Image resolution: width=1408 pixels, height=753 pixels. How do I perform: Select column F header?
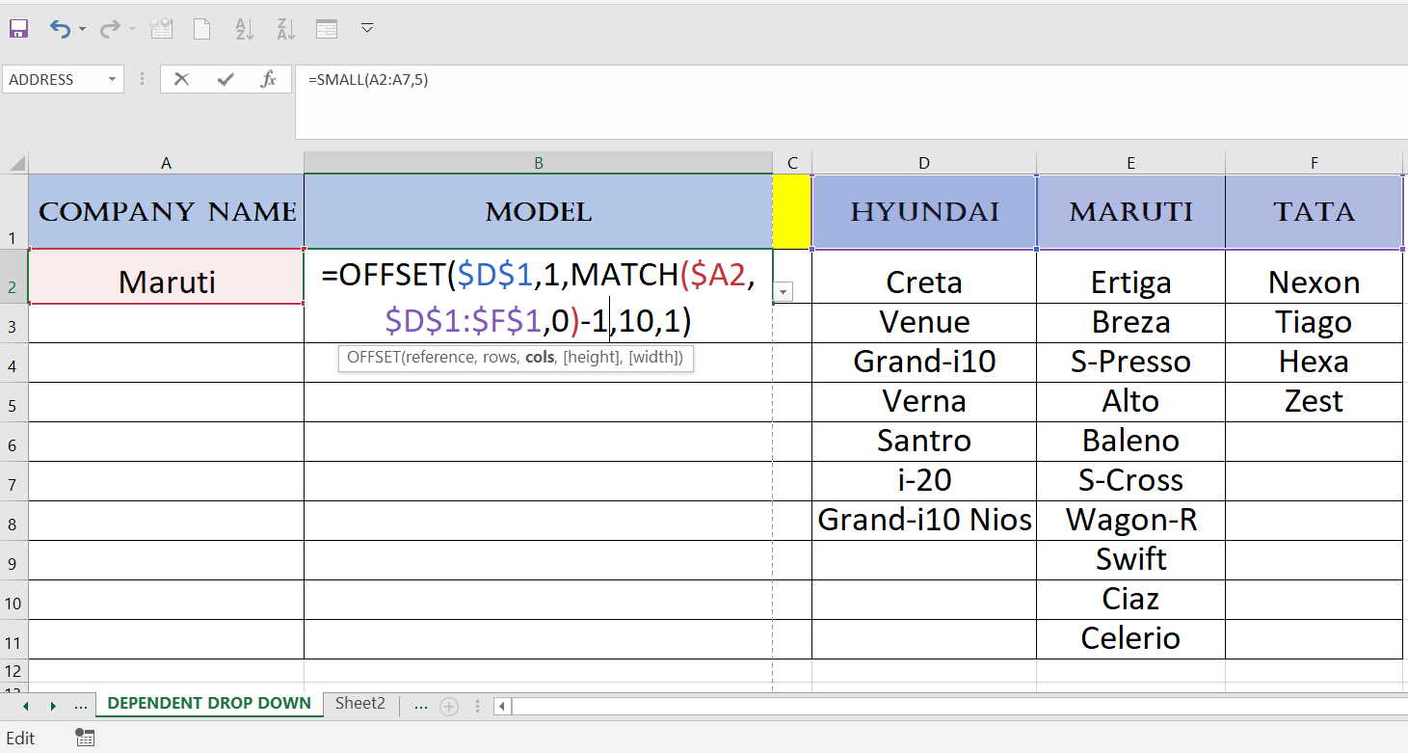[1314, 163]
